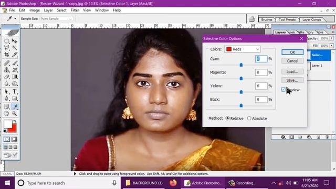Open the Opacity slider arrow in Layers
The width and height of the screenshot is (336, 189).
click(331, 38)
